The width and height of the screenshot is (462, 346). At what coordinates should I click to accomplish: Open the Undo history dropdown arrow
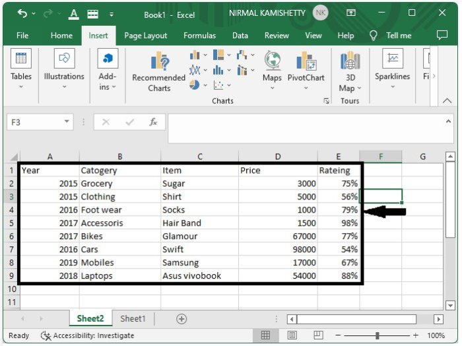[x=34, y=14]
